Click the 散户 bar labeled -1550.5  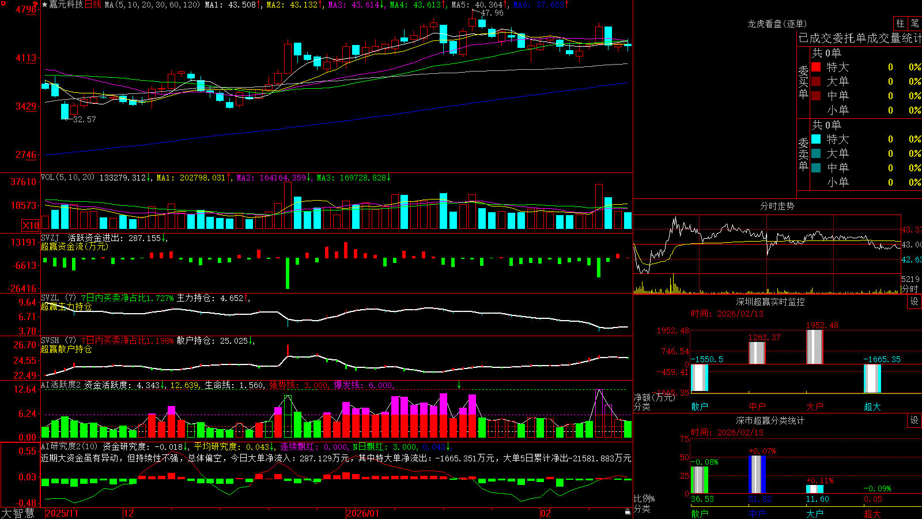pyautogui.click(x=700, y=378)
